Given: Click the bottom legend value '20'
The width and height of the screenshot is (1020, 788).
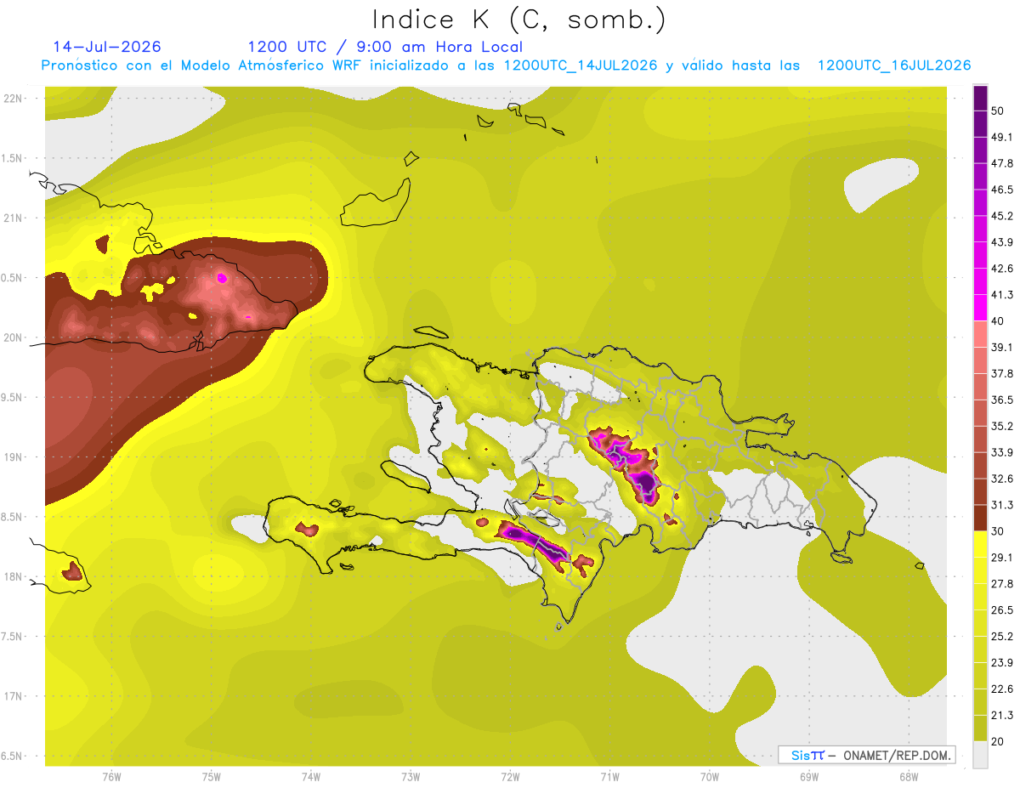Looking at the screenshot, I should 998,741.
